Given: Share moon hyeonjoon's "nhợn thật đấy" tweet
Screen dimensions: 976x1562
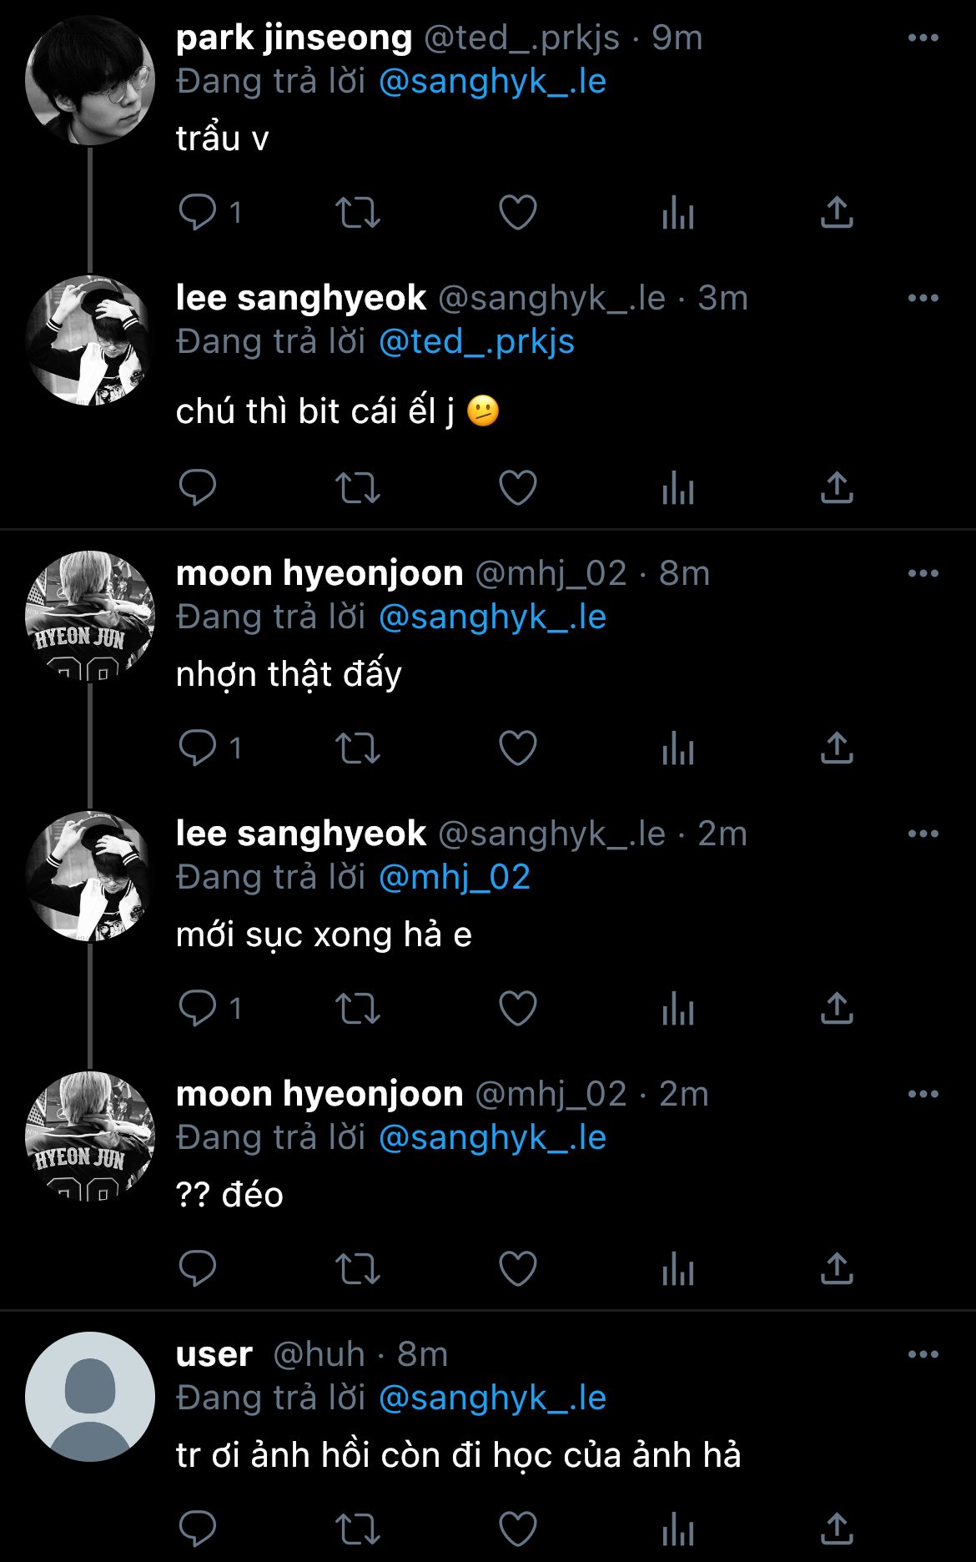Looking at the screenshot, I should click(x=837, y=748).
